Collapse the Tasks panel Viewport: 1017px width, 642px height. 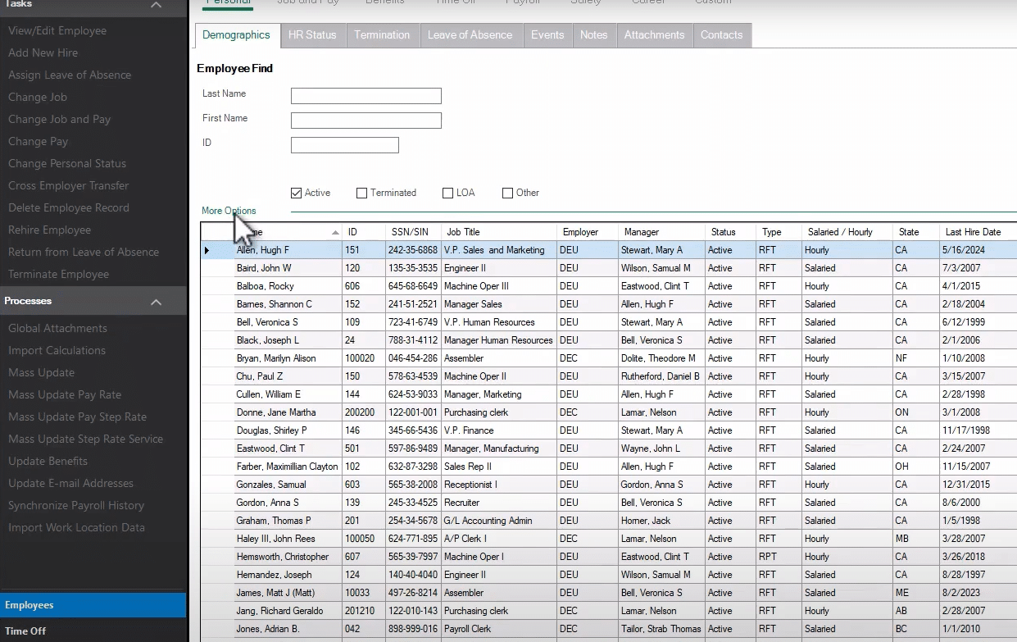[x=156, y=6]
